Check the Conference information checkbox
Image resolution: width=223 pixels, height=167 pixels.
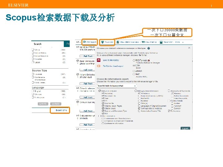(x=103, y=123)
